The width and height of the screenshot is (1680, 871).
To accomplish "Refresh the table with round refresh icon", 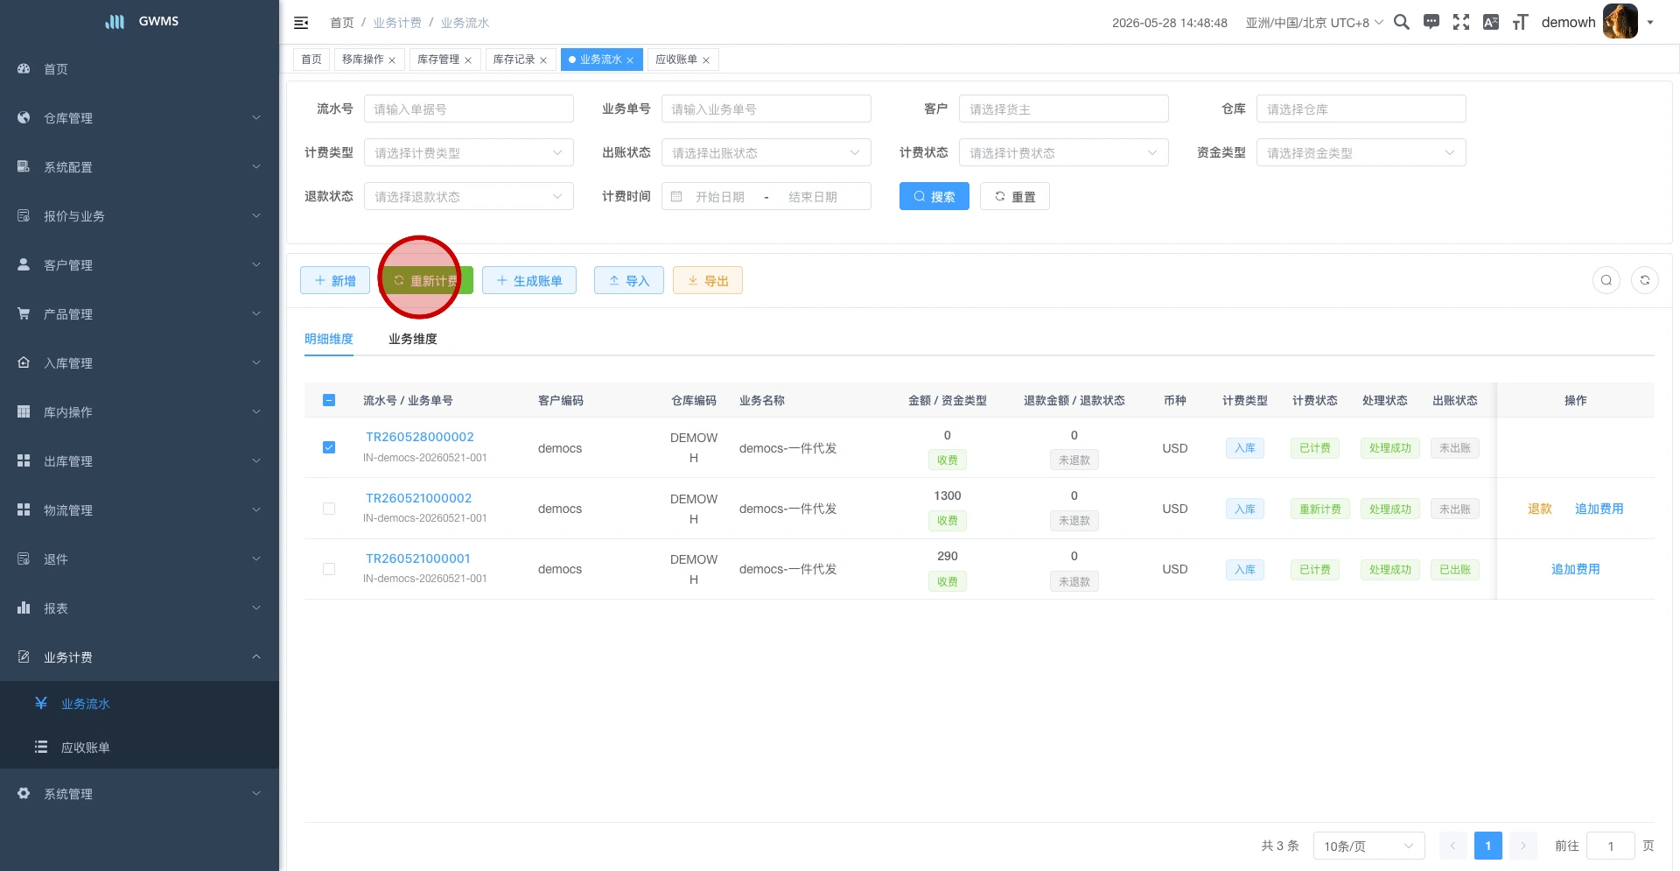I will click(x=1645, y=280).
